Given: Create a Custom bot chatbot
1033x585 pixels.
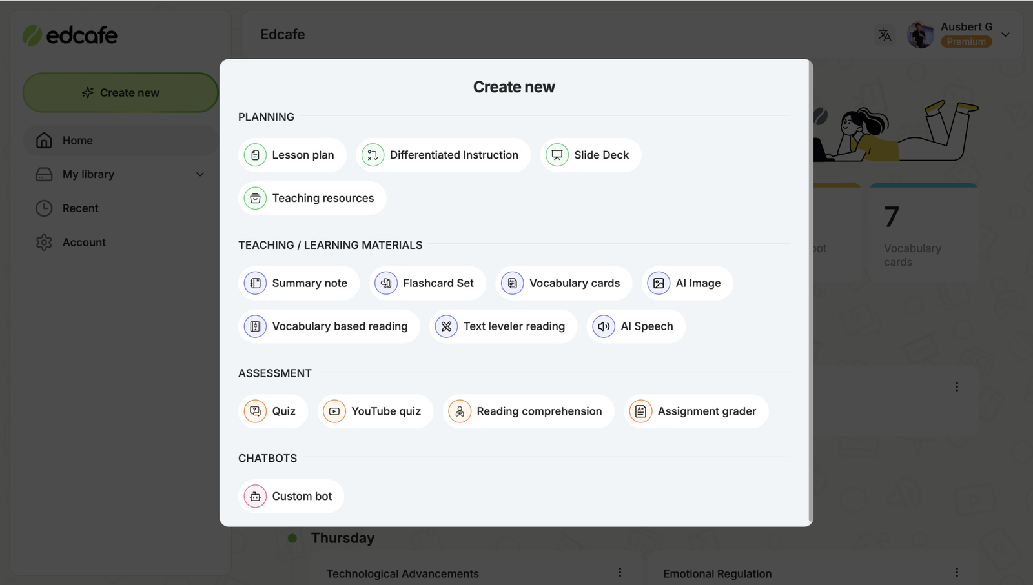Looking at the screenshot, I should 291,496.
